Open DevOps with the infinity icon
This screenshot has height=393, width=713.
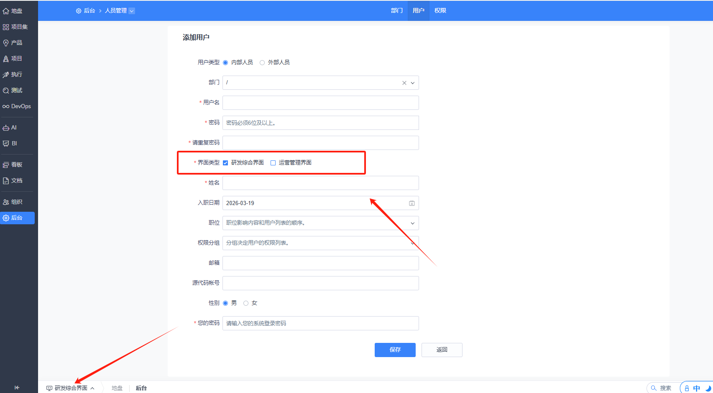point(6,106)
